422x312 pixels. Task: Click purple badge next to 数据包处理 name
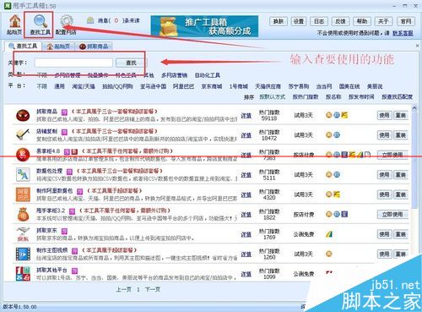[x=69, y=172]
